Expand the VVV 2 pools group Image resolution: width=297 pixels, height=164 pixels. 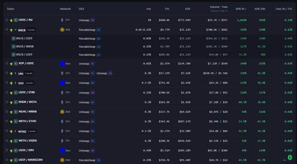tap(15, 83)
